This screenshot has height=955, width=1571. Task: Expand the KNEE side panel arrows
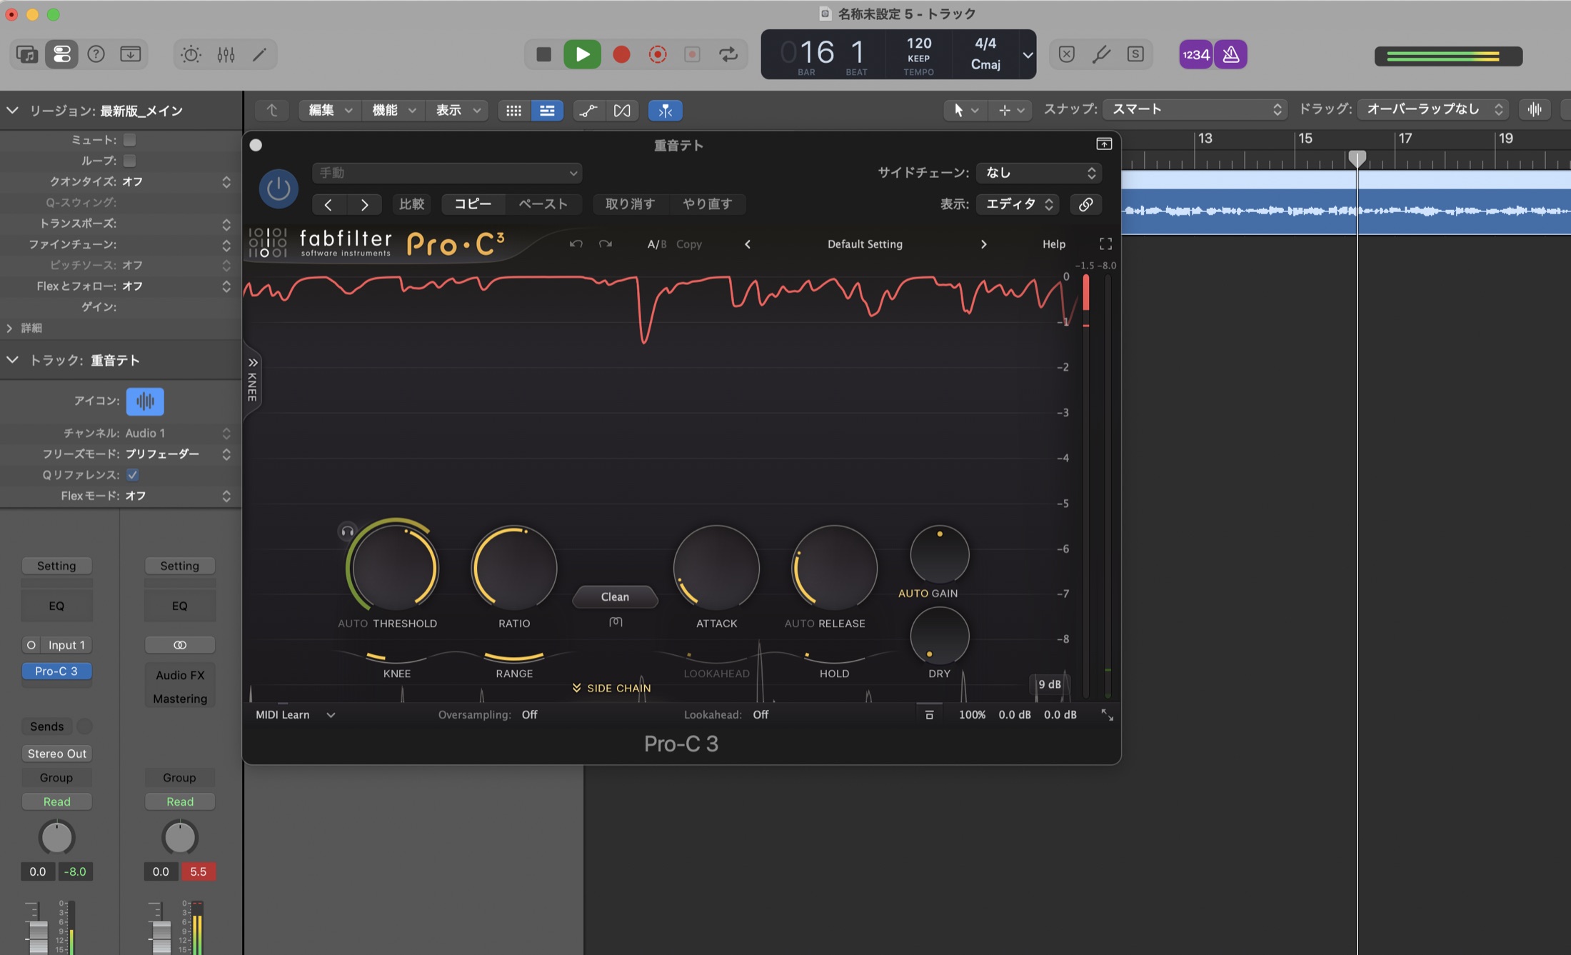point(253,362)
